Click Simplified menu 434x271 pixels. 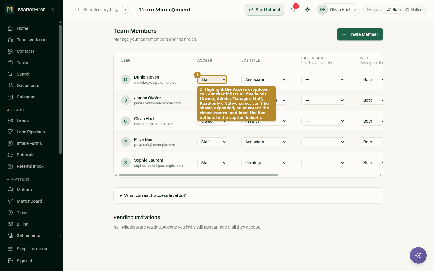32,249
